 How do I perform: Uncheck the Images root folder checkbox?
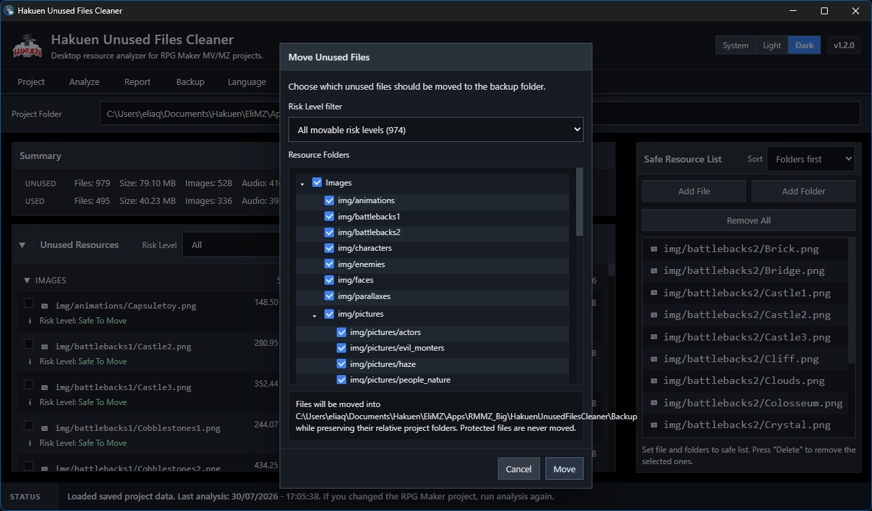(317, 182)
